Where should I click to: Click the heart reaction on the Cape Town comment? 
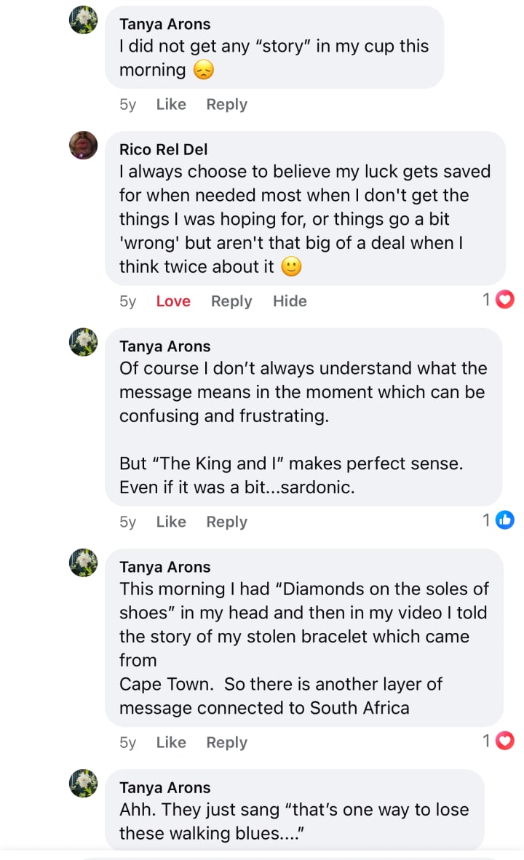(x=505, y=741)
